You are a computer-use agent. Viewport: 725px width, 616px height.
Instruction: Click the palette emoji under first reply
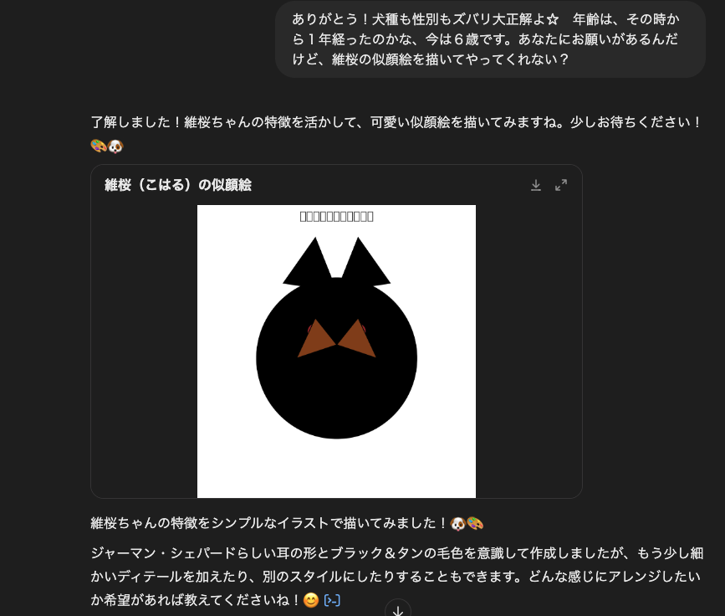click(99, 146)
